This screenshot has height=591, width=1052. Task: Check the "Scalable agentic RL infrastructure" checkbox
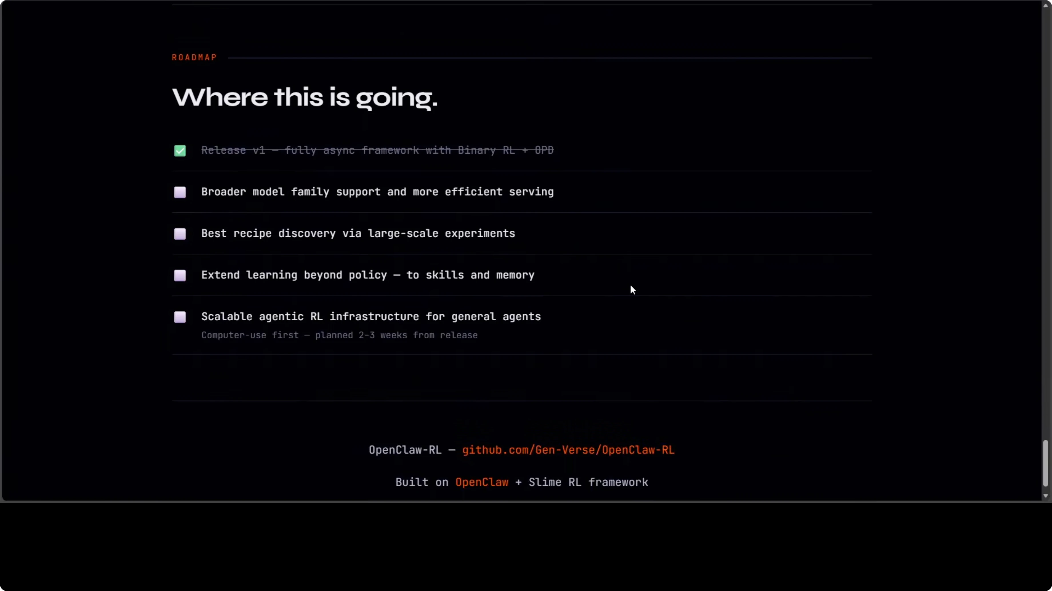tap(180, 317)
